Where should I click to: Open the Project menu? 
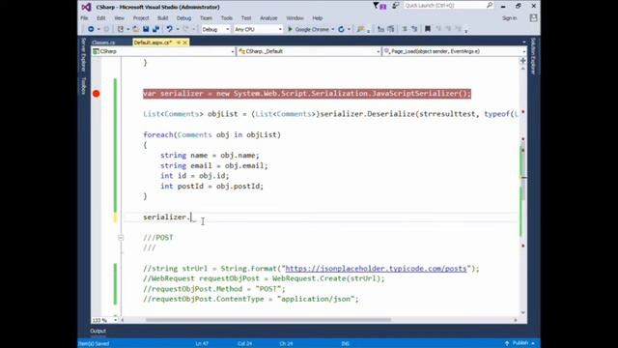click(x=141, y=18)
